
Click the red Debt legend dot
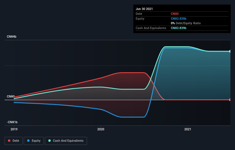point(9,141)
